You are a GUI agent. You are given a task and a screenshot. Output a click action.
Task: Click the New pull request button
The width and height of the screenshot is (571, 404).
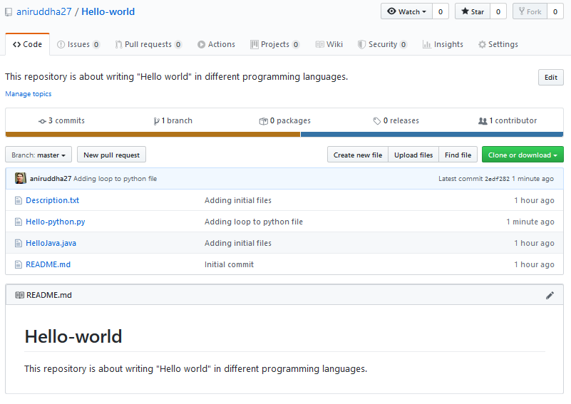point(111,155)
